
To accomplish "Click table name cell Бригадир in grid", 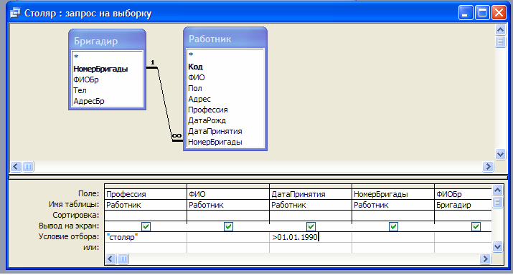I will 463,205.
